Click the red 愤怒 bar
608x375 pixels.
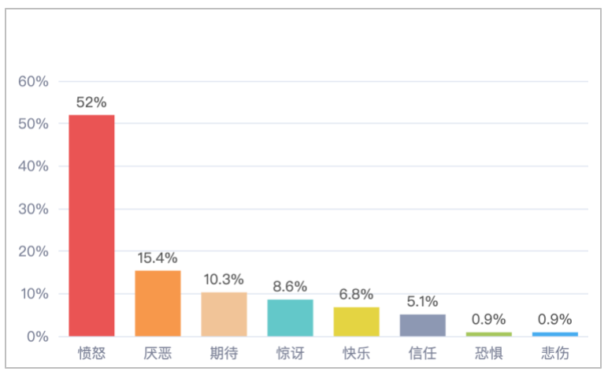(x=91, y=225)
